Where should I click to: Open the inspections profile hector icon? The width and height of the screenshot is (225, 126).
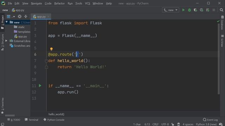(x=179, y=124)
